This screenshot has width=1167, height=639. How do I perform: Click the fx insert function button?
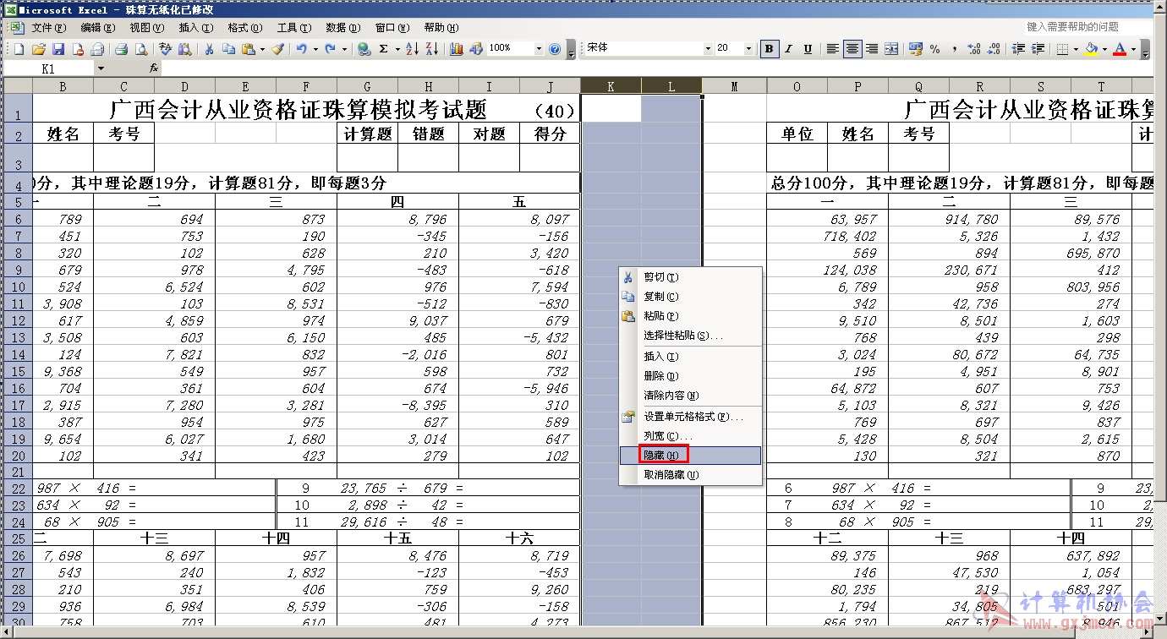click(154, 68)
